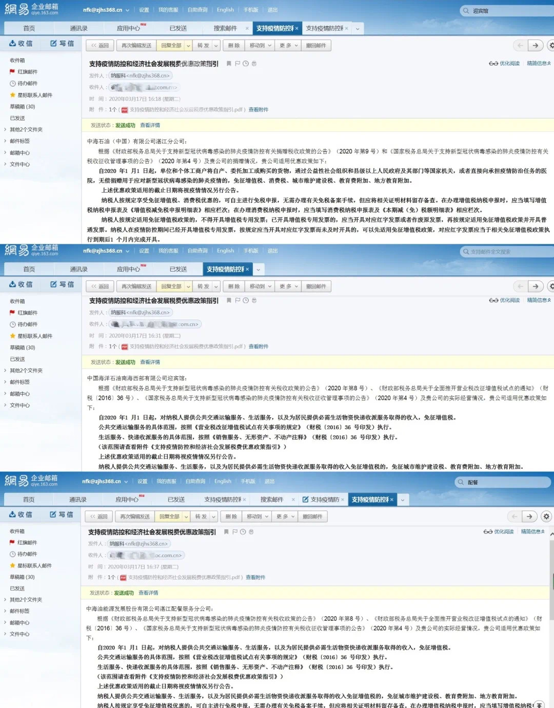554x708 pixels.
Task: Click the PDF attachment icon in the 16:18 email
Action: click(125, 110)
